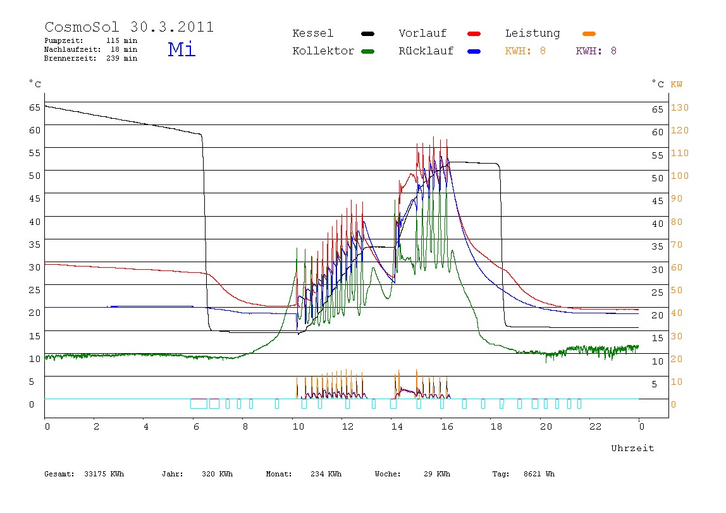
Task: Click the "CosmoSol 30.3.2011" chart title
Action: coord(129,27)
